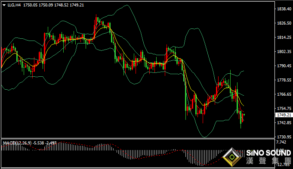Viewport: 293px width, 169px height.
Task: Click the 1838.40 price scale label
Action: (x=284, y=9)
